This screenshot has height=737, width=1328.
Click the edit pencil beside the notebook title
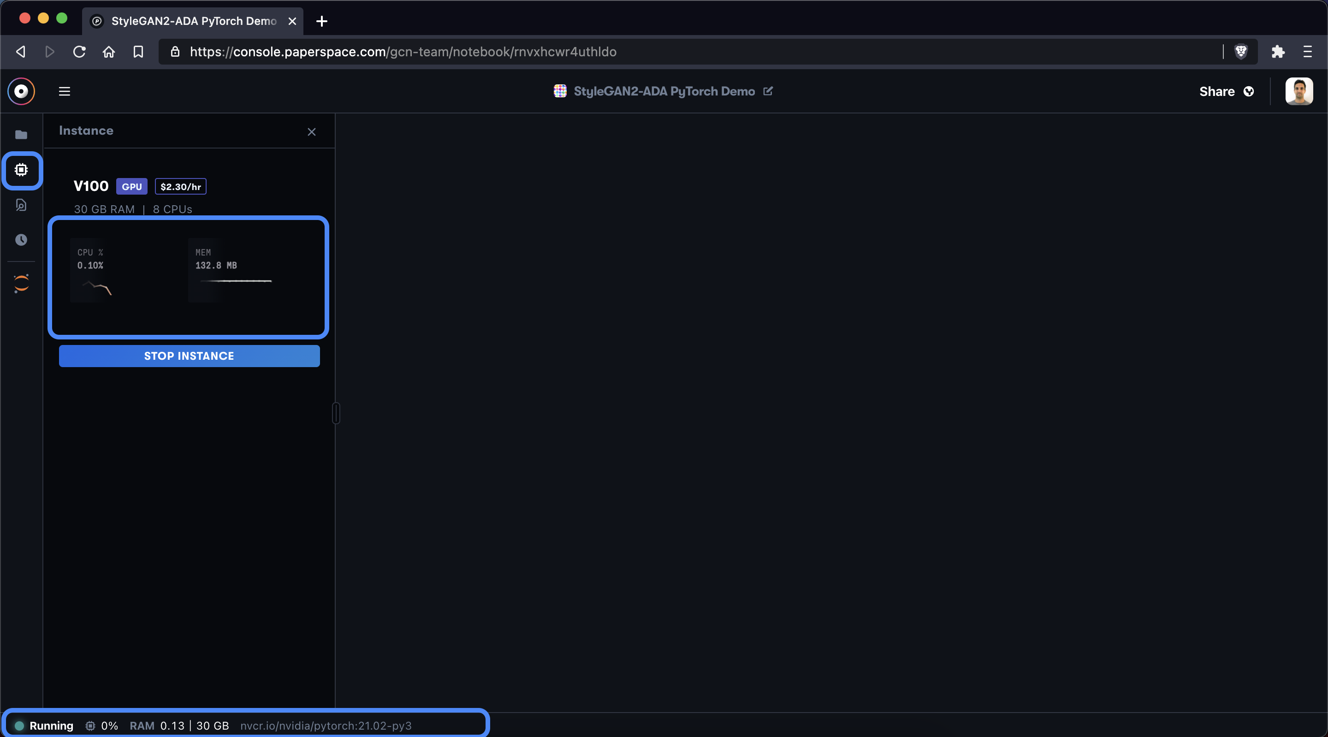point(768,91)
